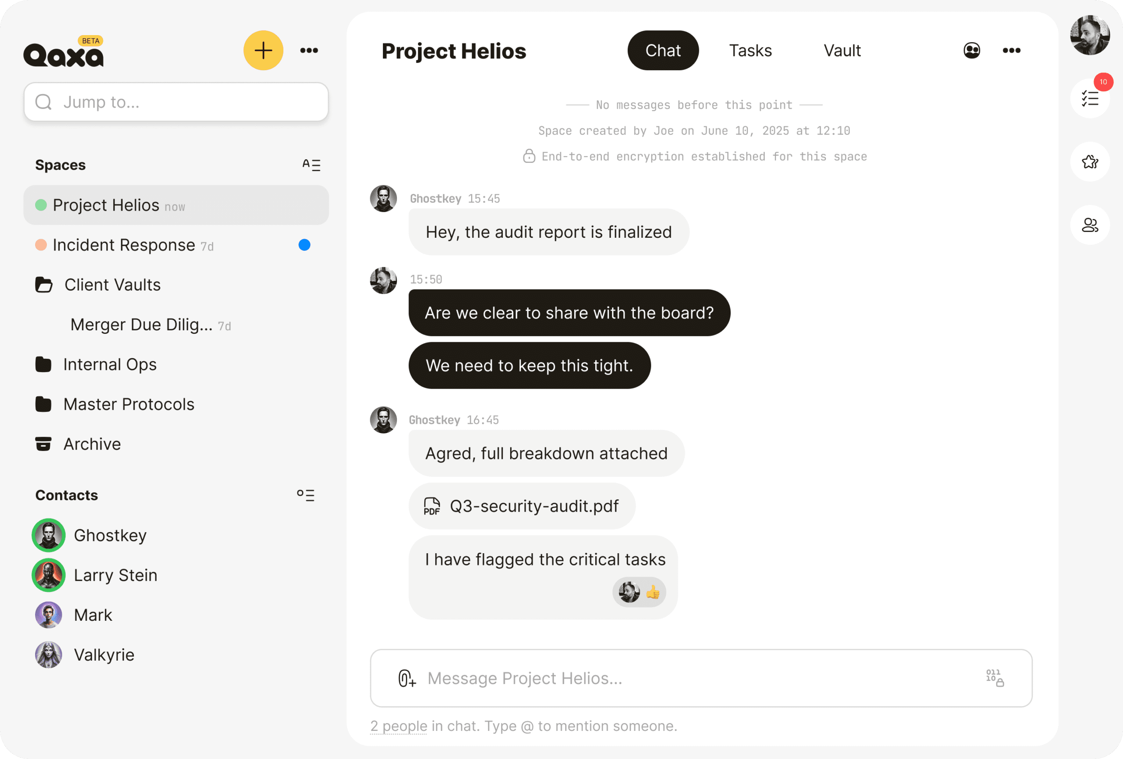Click the attachment paperclip in the message box

(406, 678)
